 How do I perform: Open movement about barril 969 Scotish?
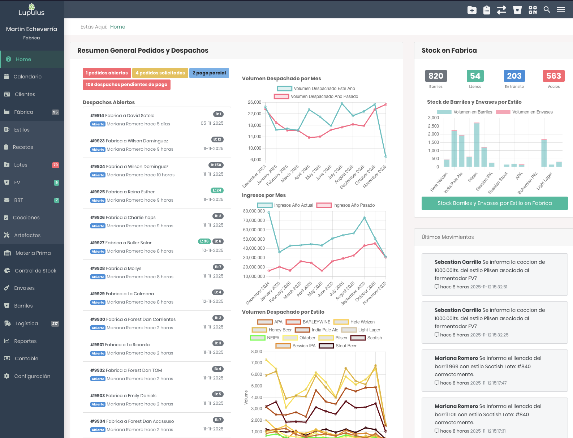495,370
